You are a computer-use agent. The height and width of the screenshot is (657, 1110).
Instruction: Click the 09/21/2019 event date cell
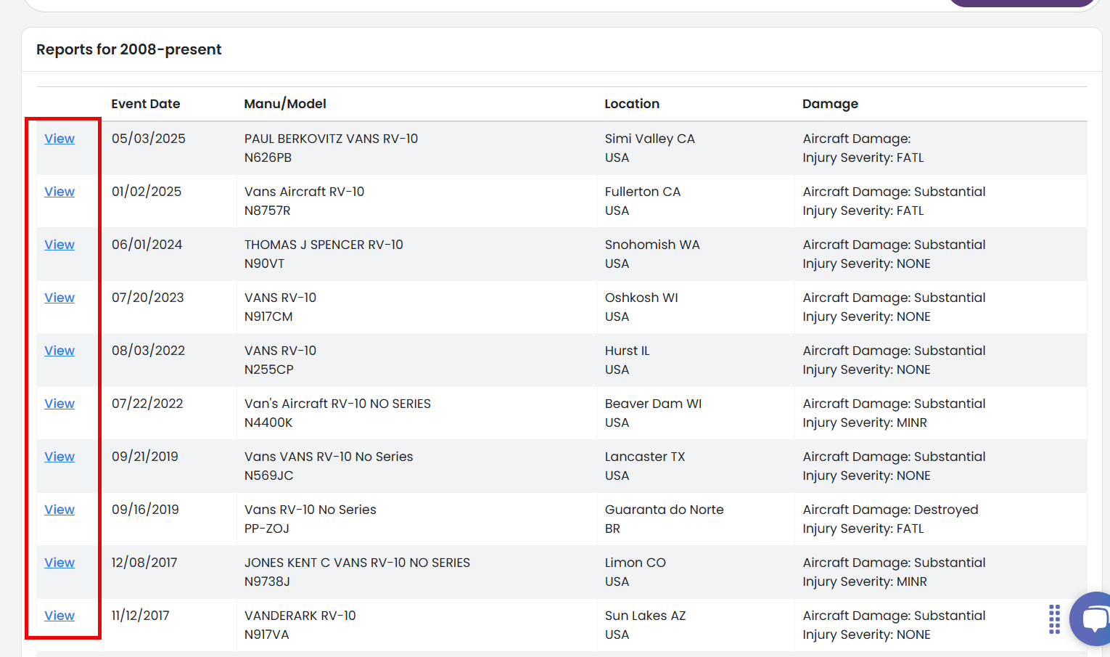[x=145, y=457]
